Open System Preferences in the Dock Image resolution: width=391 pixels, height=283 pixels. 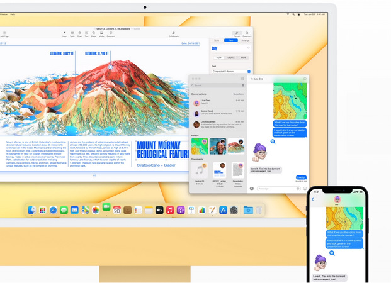click(234, 210)
